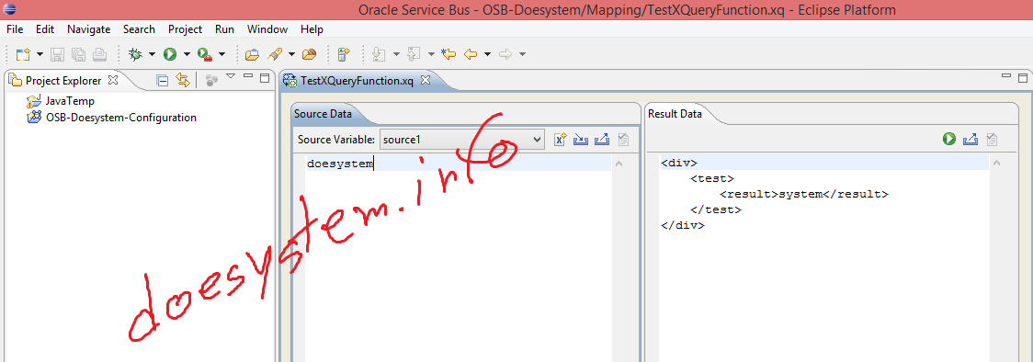The image size is (1033, 362).
Task: Open the New wizard dropdown arrow
Action: (40, 54)
